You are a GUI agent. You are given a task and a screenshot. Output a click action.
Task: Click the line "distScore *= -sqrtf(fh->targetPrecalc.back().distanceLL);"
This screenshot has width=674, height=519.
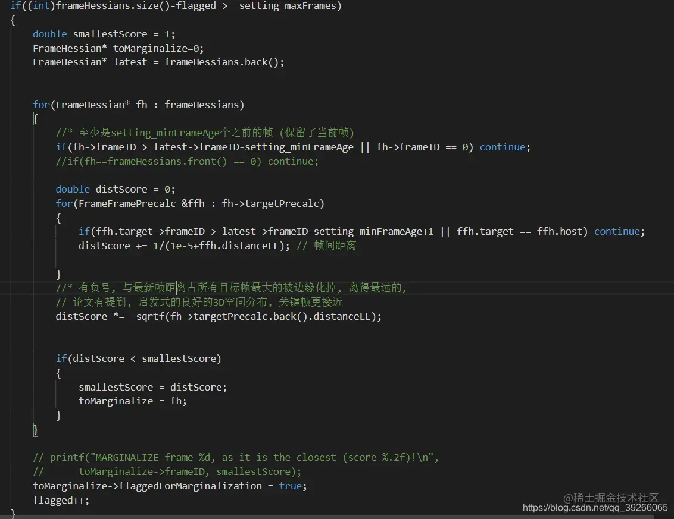219,317
